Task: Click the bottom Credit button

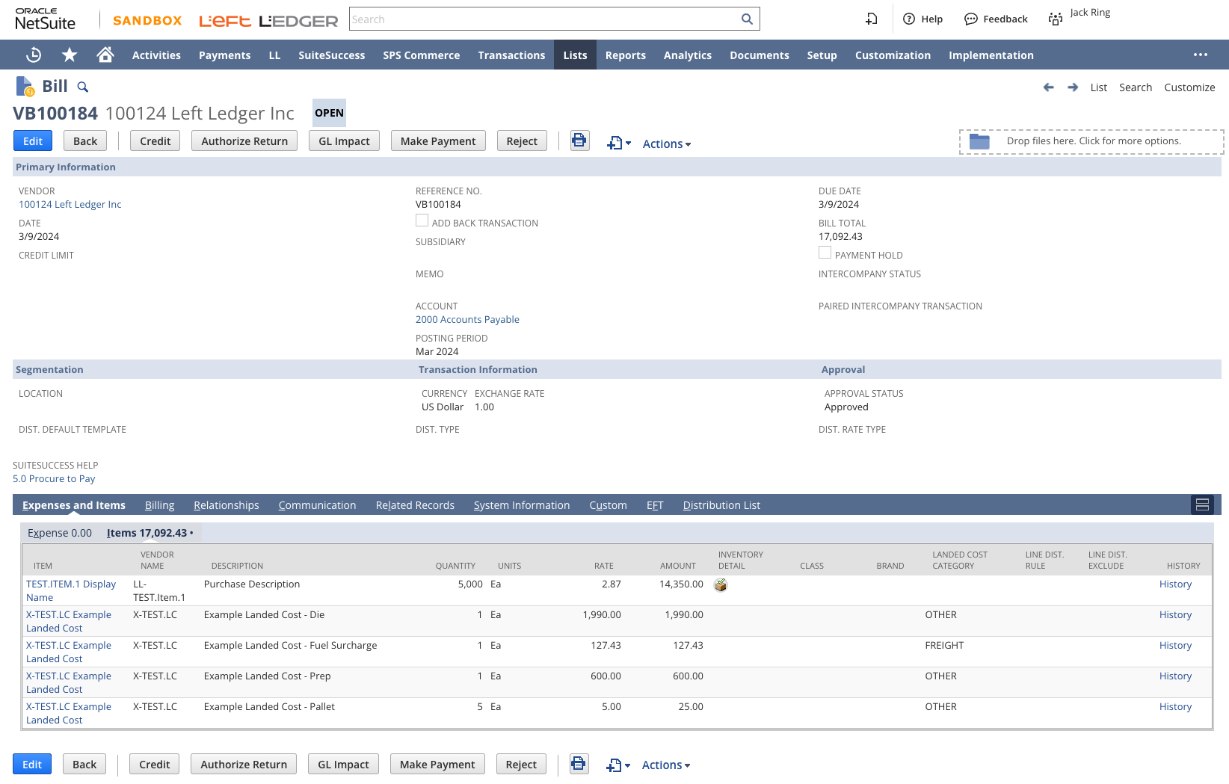Action: pyautogui.click(x=155, y=764)
